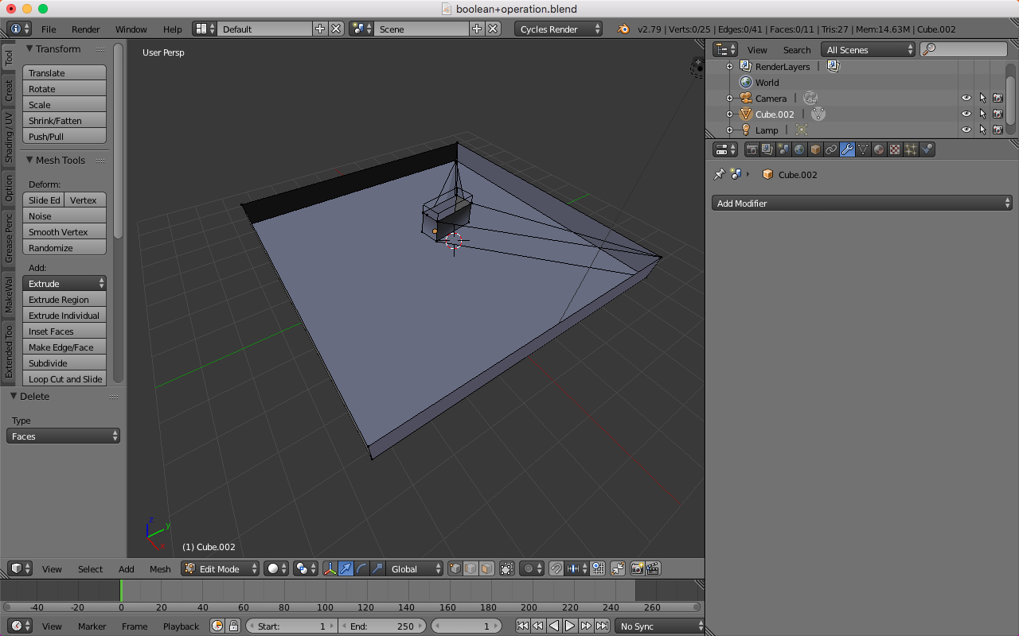
Task: Switch to the Shading / UV tool shelf tab
Action: [9, 137]
